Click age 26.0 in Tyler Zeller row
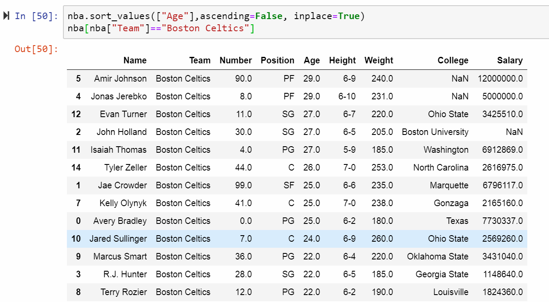 [312, 167]
